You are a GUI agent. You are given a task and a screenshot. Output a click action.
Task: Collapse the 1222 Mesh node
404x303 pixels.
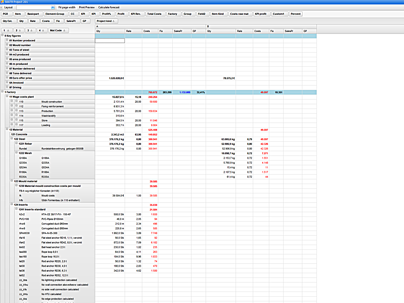tap(16, 153)
